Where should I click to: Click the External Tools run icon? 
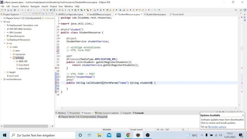(88, 10)
